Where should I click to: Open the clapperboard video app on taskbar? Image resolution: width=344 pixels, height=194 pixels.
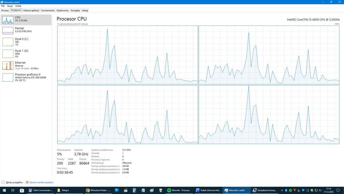click(x=126, y=190)
